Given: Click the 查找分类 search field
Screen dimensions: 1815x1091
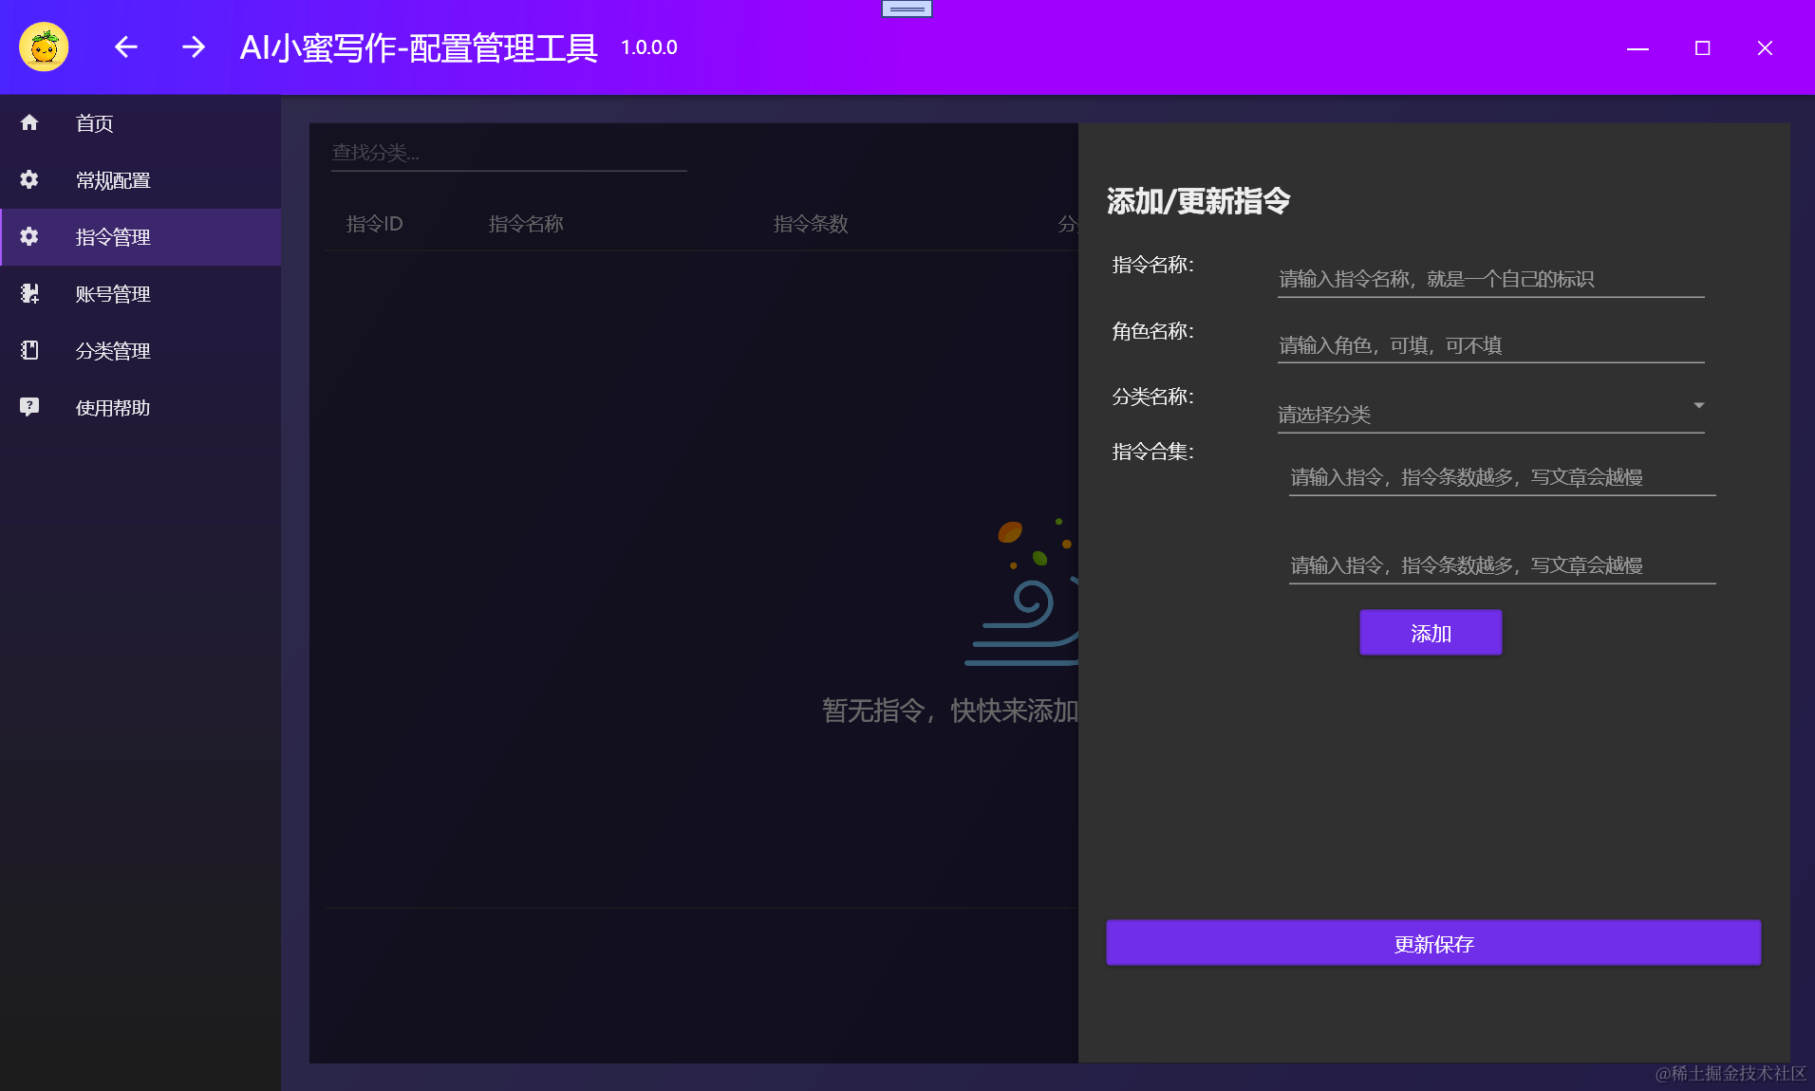Looking at the screenshot, I should (x=509, y=153).
